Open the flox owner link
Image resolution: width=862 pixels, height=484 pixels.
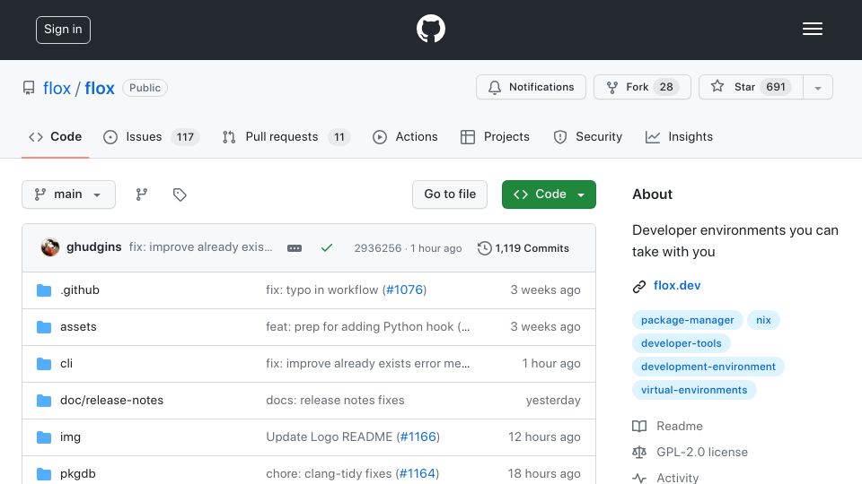click(57, 88)
